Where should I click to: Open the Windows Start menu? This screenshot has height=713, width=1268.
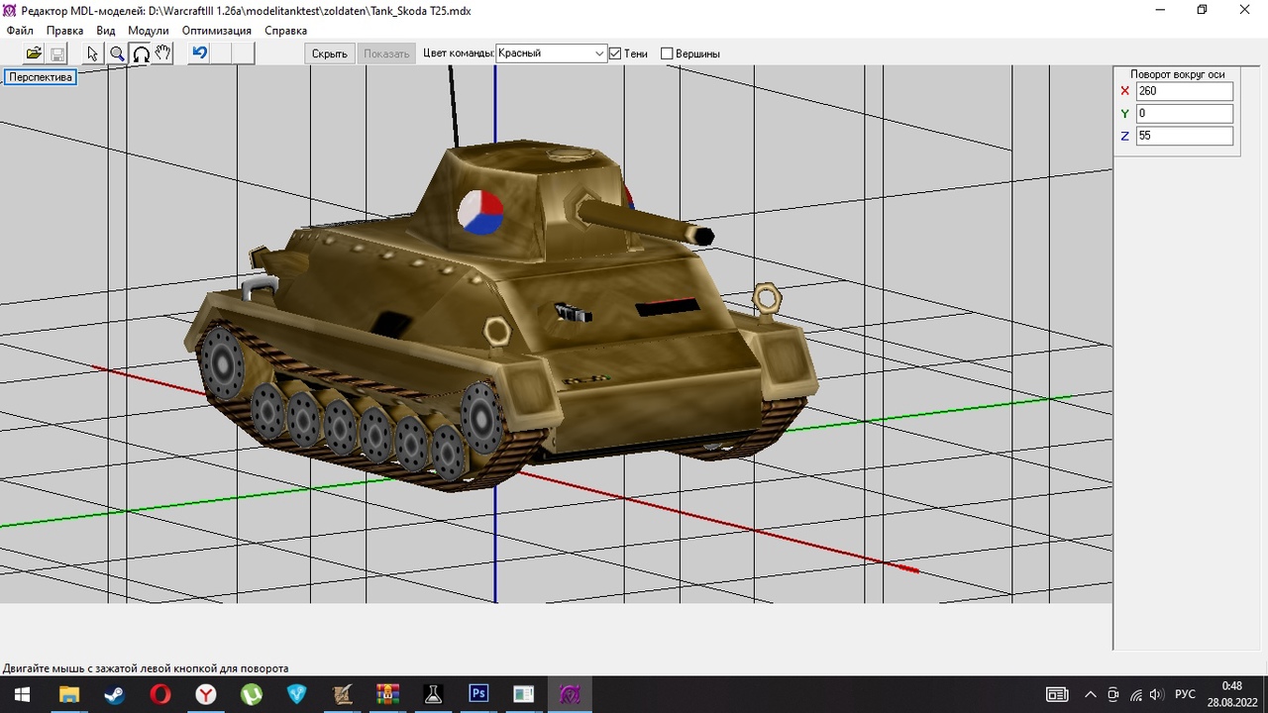(x=22, y=694)
